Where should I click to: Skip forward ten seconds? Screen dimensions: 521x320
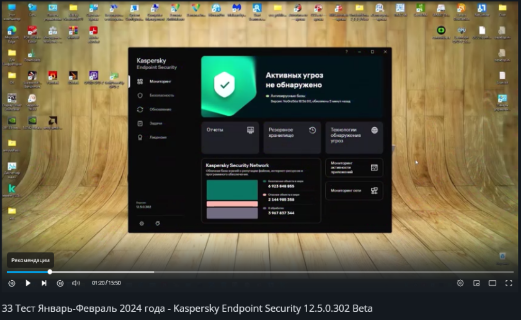coord(60,283)
